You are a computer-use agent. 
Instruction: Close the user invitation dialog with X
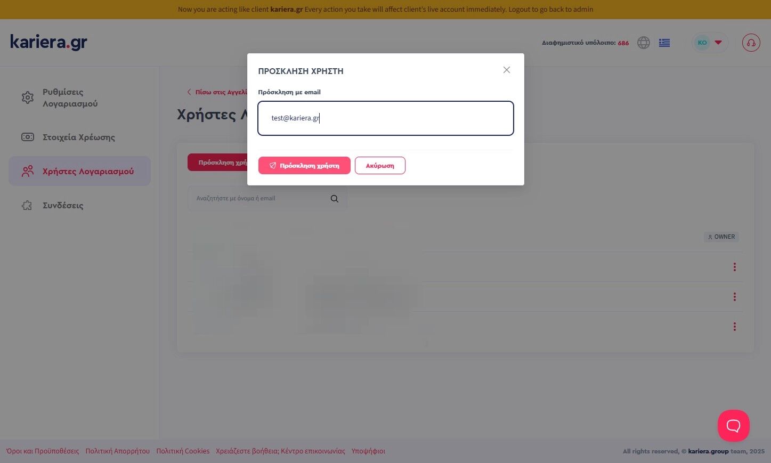507,70
